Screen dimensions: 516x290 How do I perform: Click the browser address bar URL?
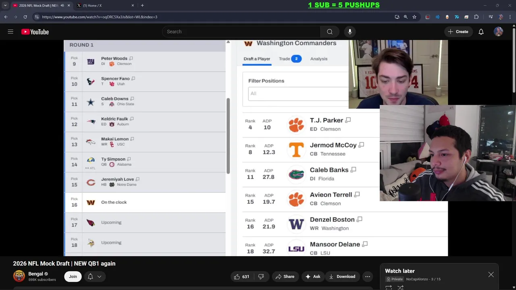[100, 17]
